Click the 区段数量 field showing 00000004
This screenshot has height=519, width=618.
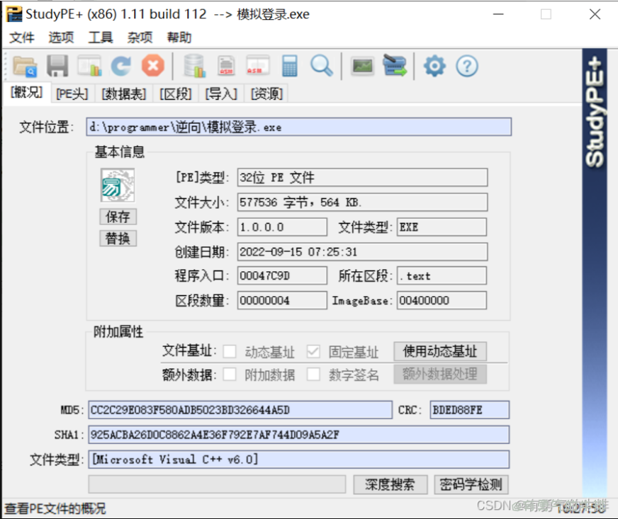[282, 300]
